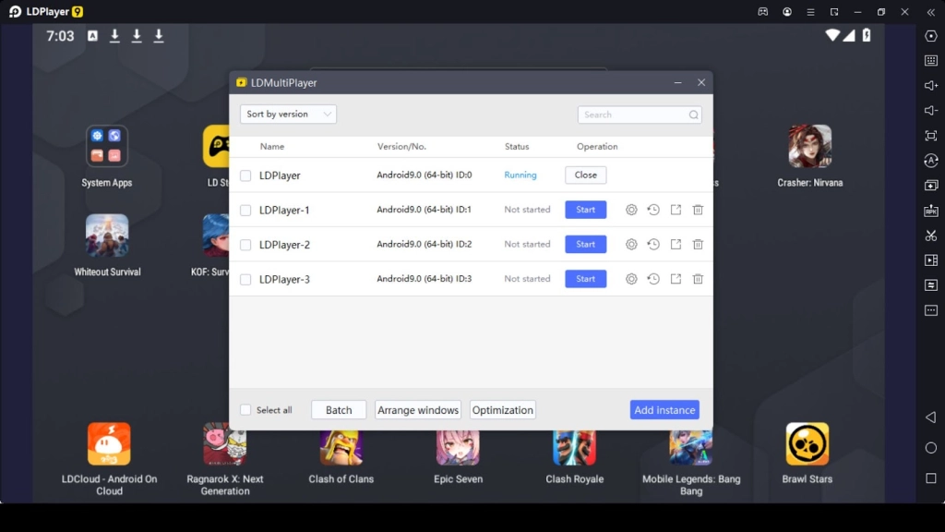Enable the Select all checkbox
This screenshot has width=945, height=532.
click(245, 410)
